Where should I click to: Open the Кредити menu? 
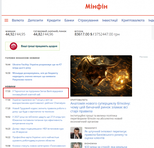pos(54,20)
